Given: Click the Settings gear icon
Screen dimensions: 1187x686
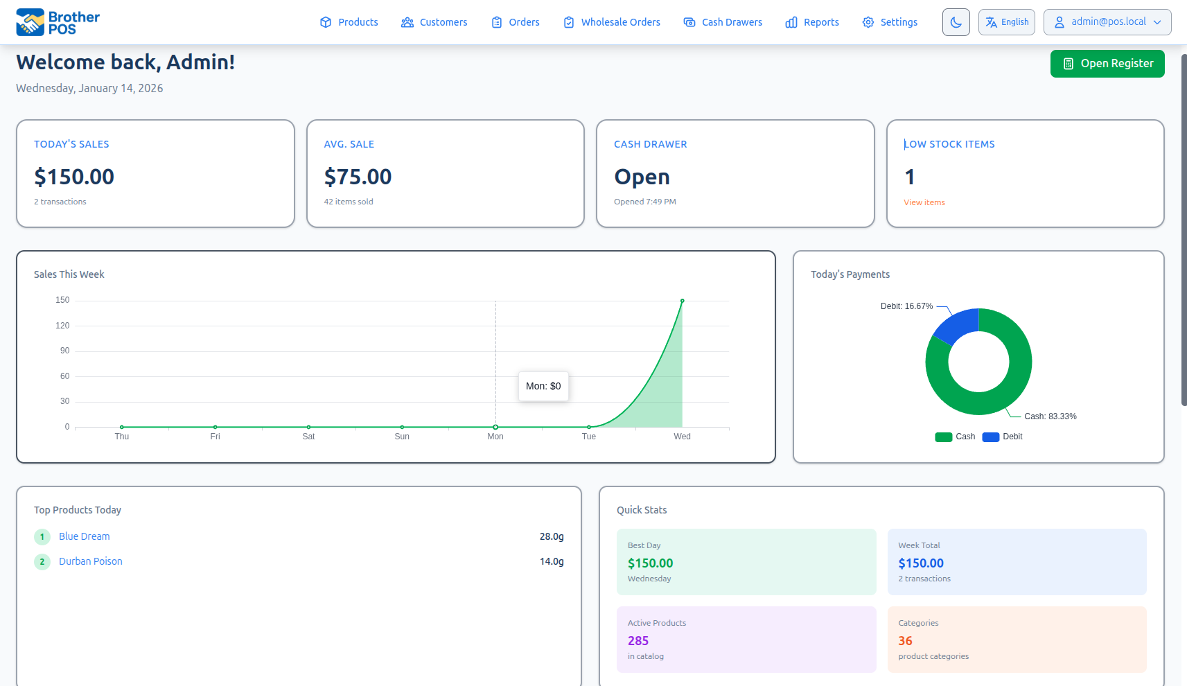Looking at the screenshot, I should pyautogui.click(x=867, y=21).
